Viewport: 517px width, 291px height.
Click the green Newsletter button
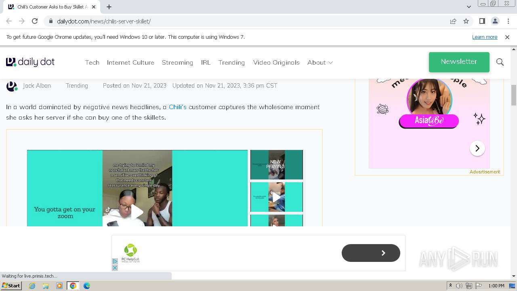(x=459, y=62)
